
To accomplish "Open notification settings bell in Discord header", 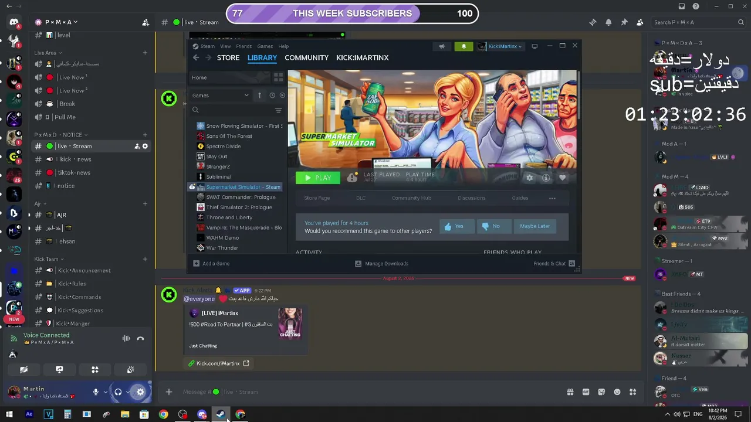I will 608,22.
